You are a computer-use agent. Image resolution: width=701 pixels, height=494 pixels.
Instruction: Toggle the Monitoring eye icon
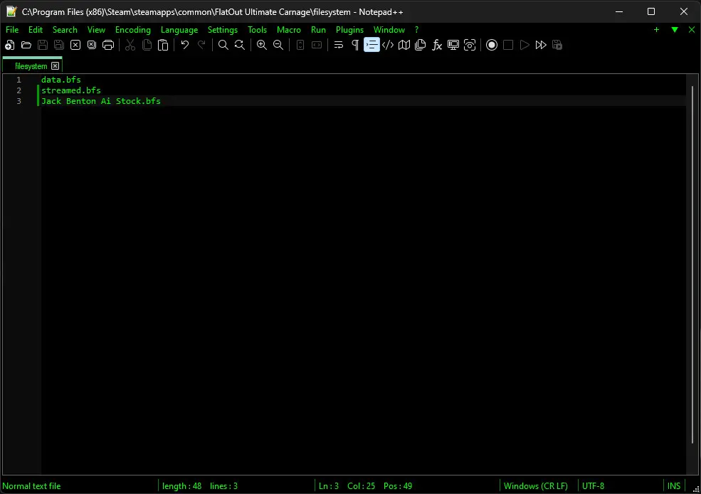(470, 45)
